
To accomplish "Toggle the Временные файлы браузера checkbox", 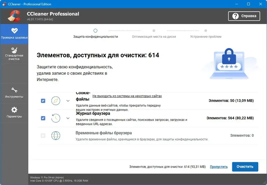I will [43, 136].
